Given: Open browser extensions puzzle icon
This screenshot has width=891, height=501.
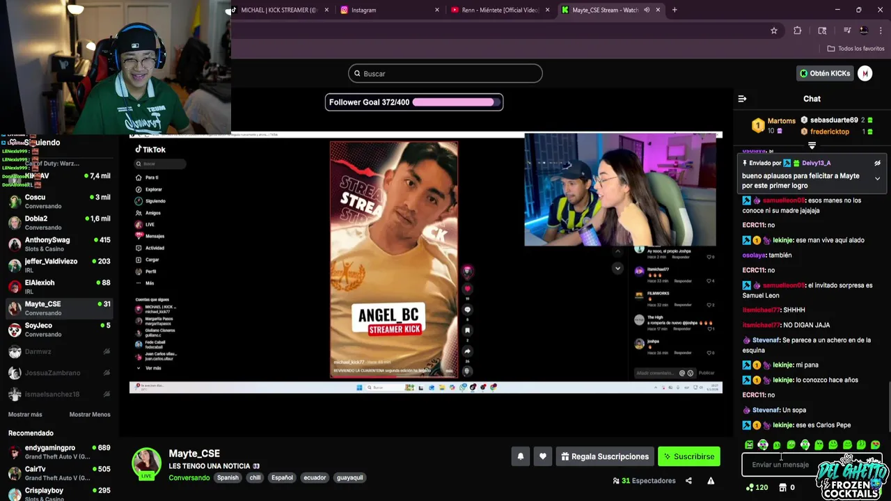Looking at the screenshot, I should pyautogui.click(x=798, y=31).
